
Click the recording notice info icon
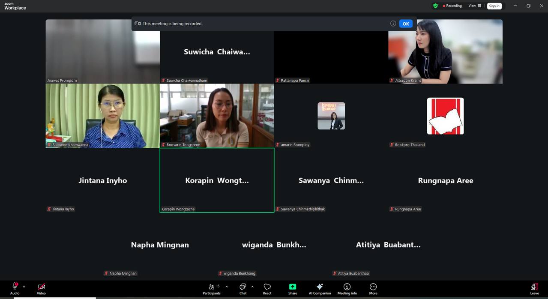pyautogui.click(x=393, y=24)
